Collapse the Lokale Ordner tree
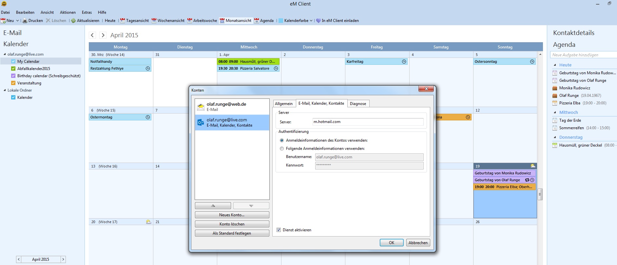Viewport: 617px width, 265px height. 5,90
